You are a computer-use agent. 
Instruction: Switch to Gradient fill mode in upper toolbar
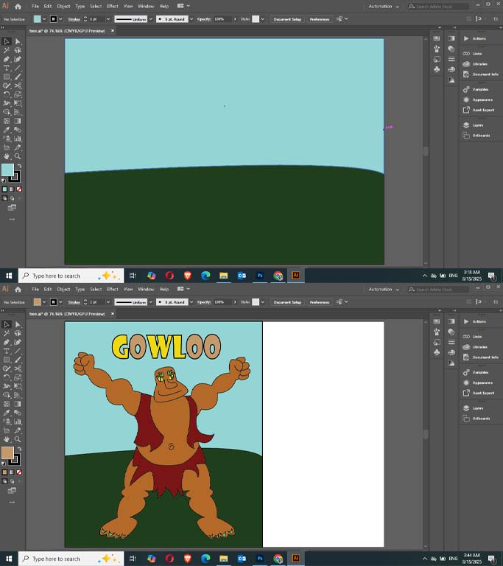(12, 189)
